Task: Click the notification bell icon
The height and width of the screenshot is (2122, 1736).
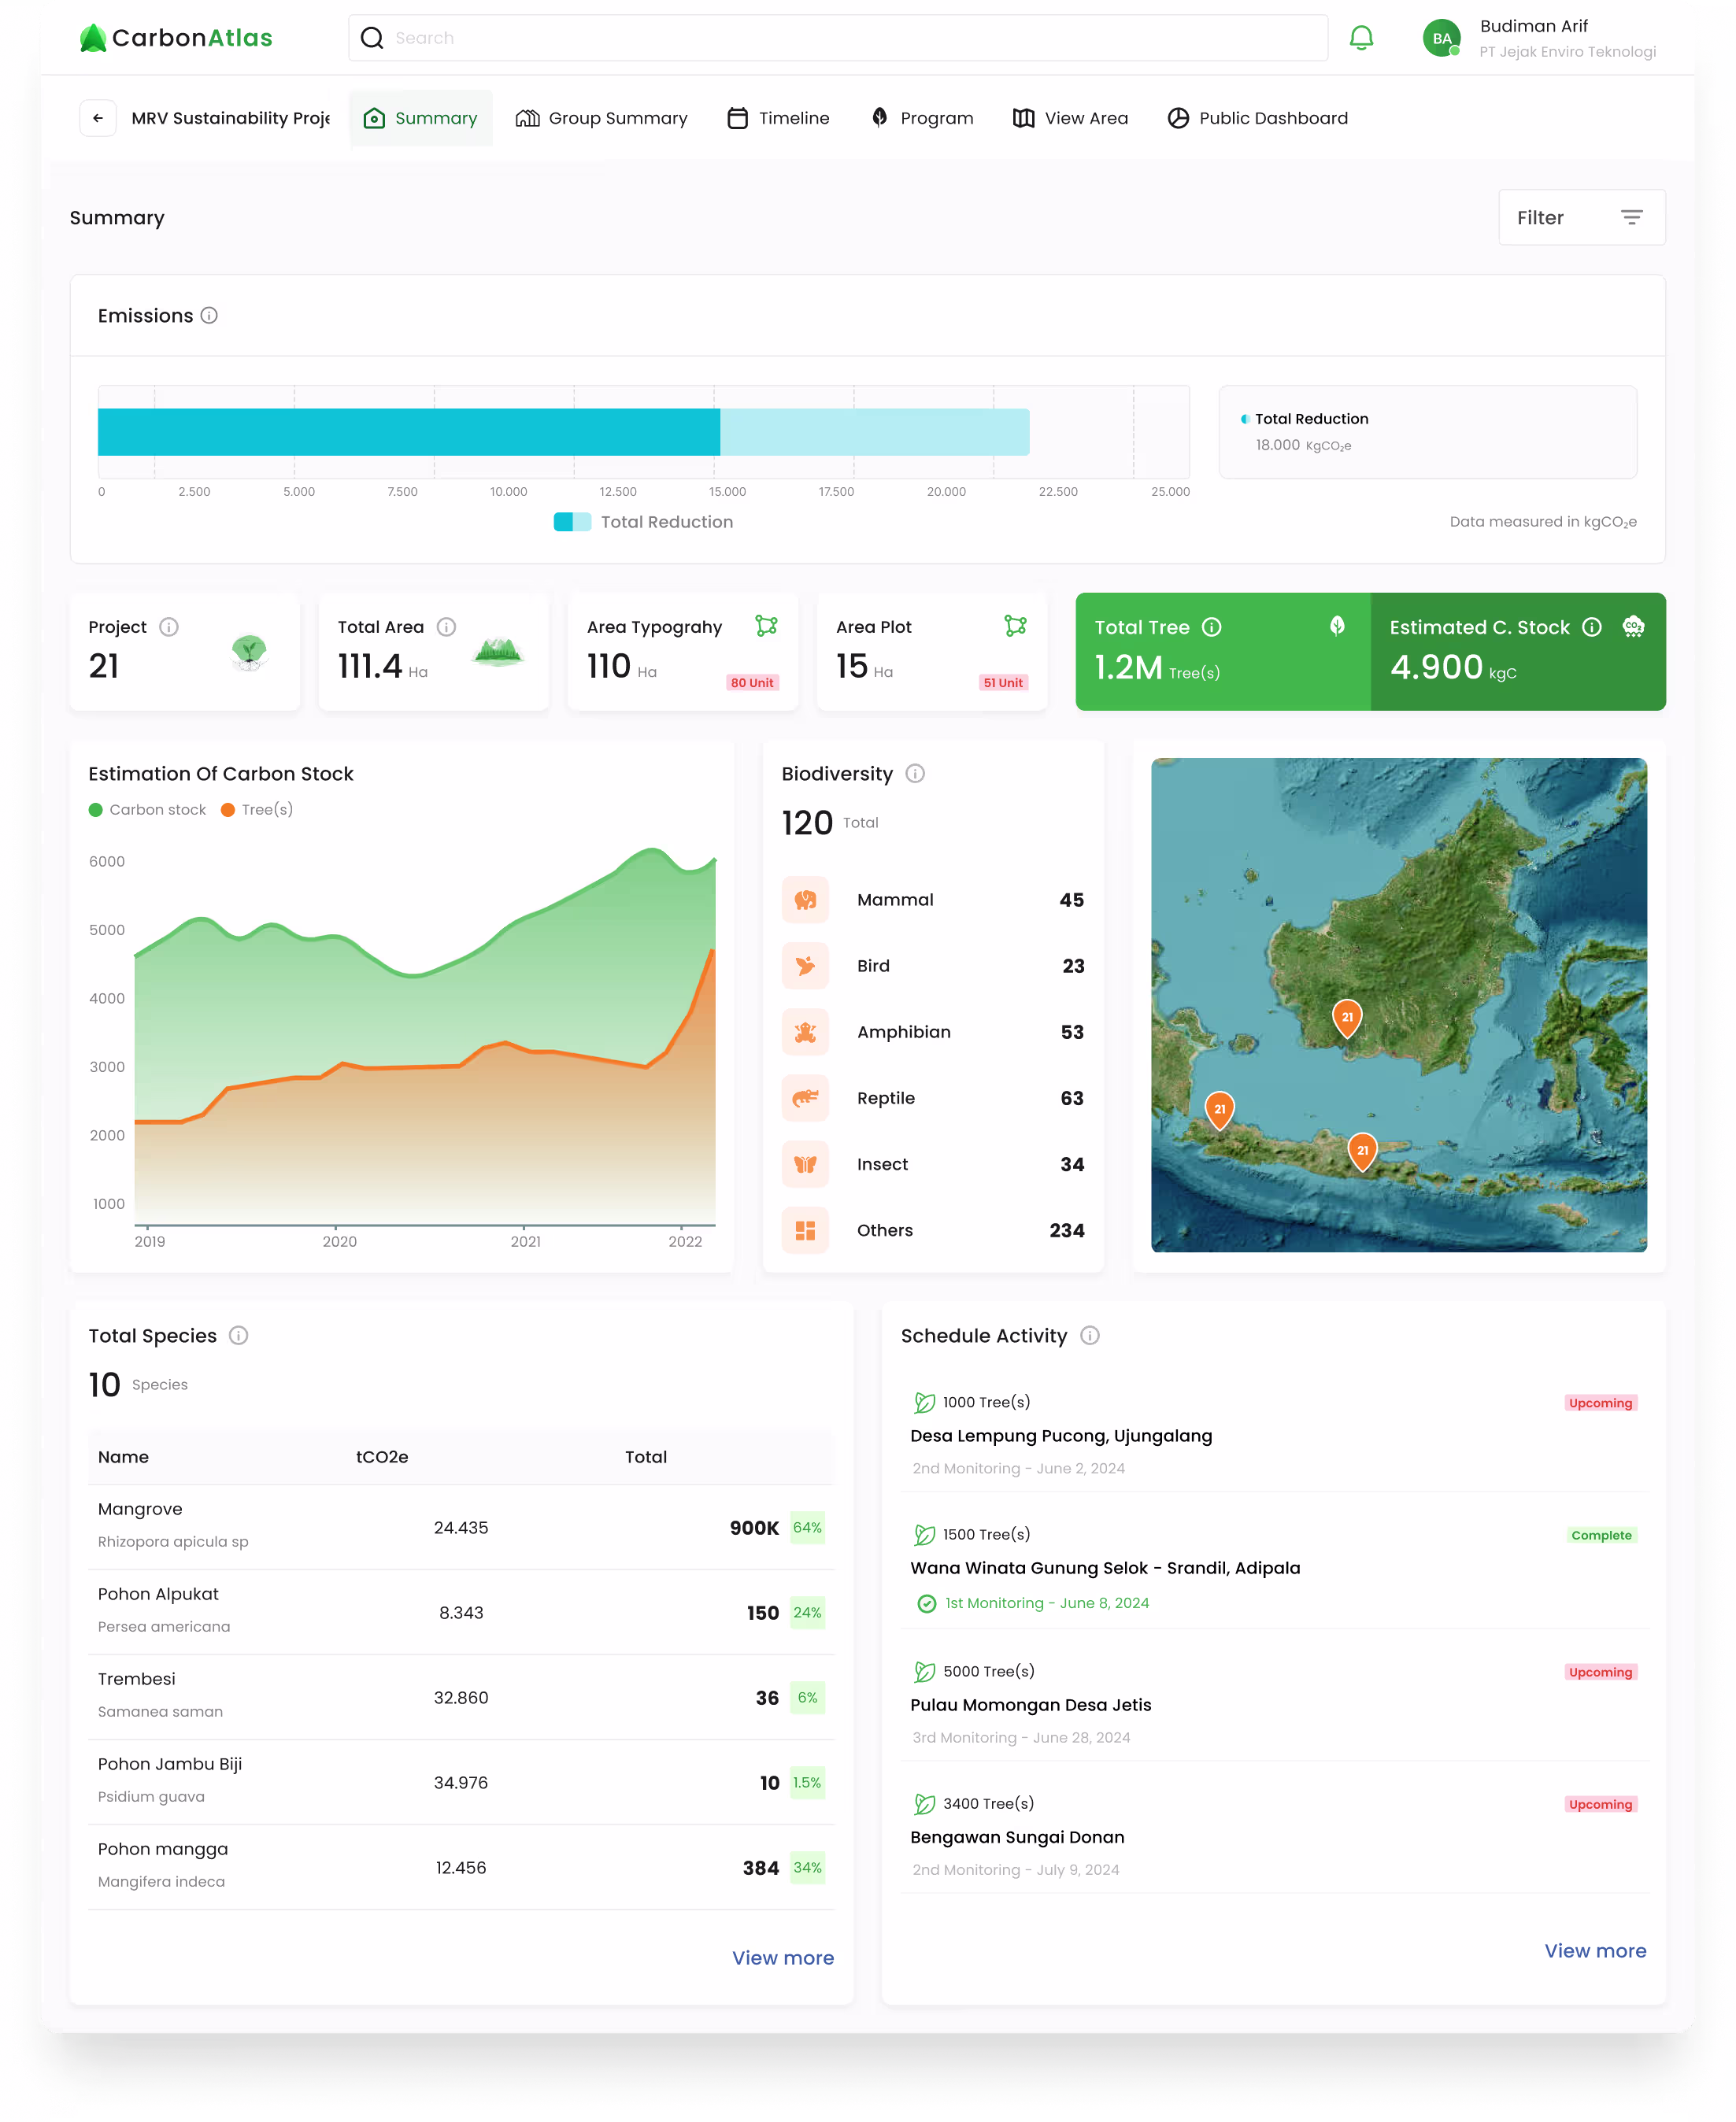Action: click(x=1361, y=38)
